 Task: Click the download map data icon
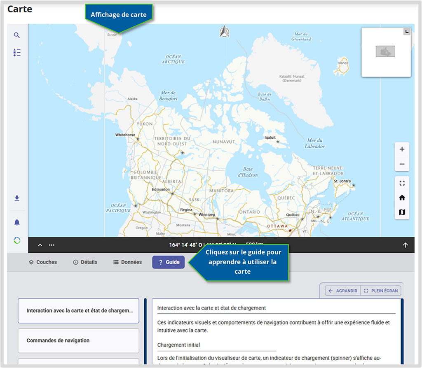17,198
